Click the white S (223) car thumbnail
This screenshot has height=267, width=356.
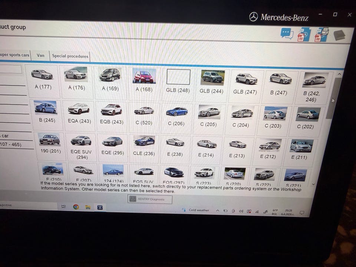click(x=204, y=173)
